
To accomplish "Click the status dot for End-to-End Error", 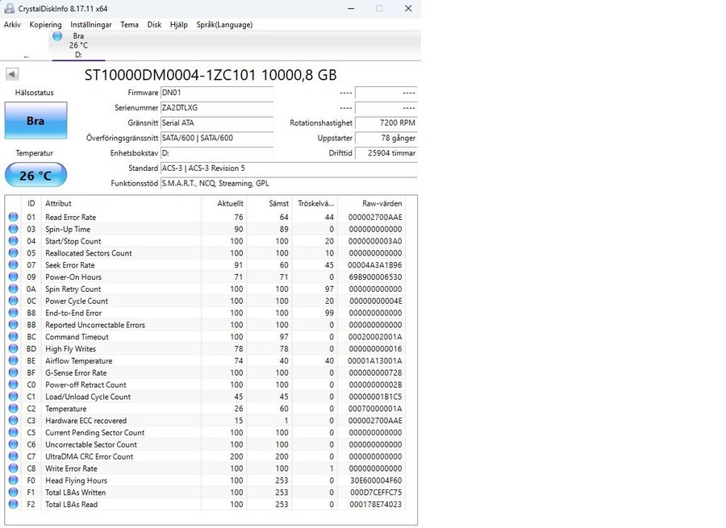I will coord(13,313).
